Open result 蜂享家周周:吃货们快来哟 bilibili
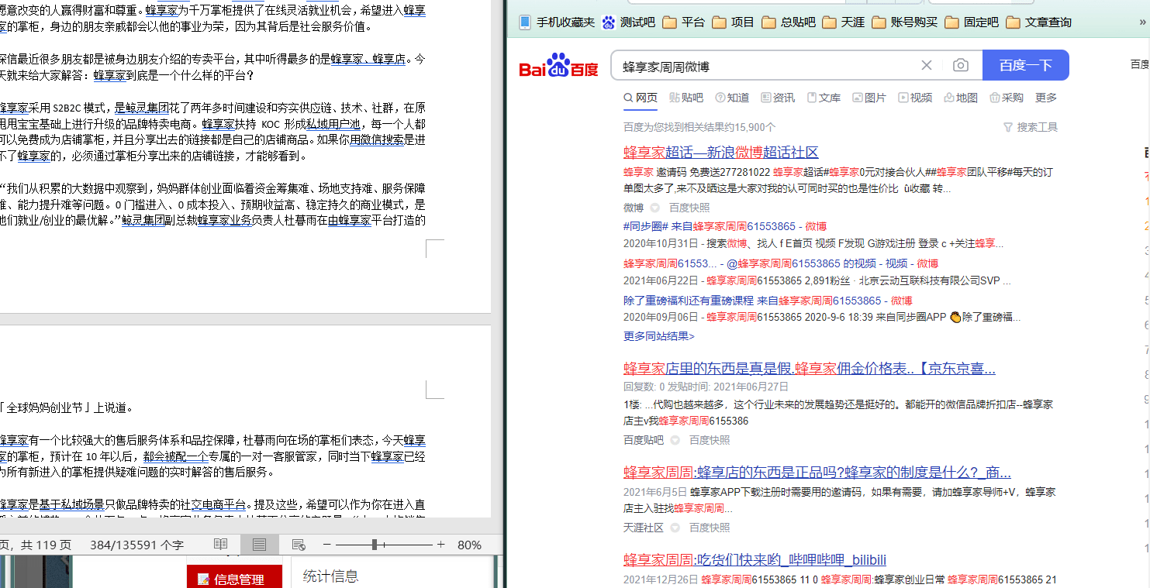Viewport: 1150px width, 588px height. (755, 560)
